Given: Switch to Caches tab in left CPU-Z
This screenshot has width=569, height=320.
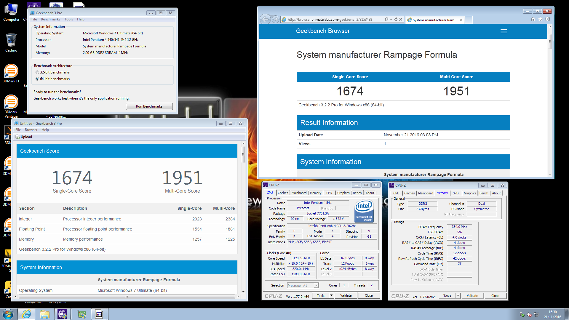Looking at the screenshot, I should pos(283,193).
